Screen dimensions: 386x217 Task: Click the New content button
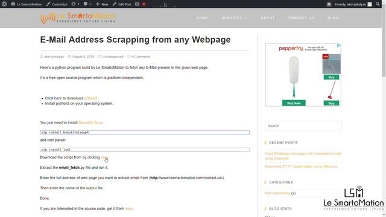pyautogui.click(x=102, y=4)
